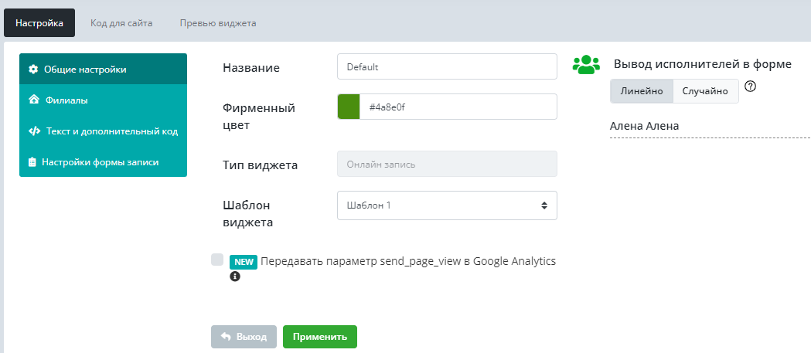The height and width of the screenshot is (353, 811).
Task: Switch performer output to Случайно
Action: (x=706, y=91)
